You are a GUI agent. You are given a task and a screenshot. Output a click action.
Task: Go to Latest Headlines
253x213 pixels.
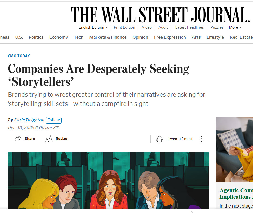click(189, 27)
